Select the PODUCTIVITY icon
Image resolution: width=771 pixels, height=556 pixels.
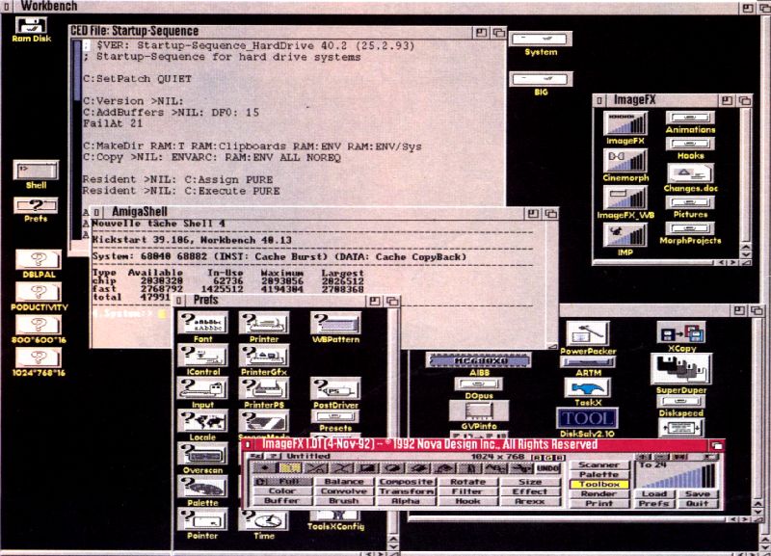click(x=39, y=292)
